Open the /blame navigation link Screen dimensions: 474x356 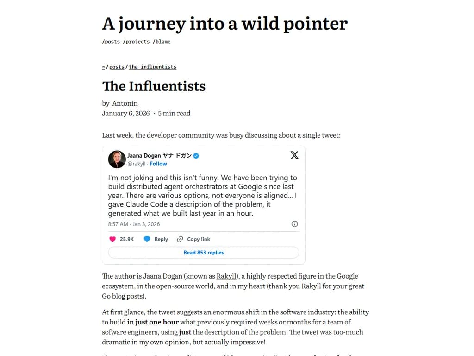point(162,42)
